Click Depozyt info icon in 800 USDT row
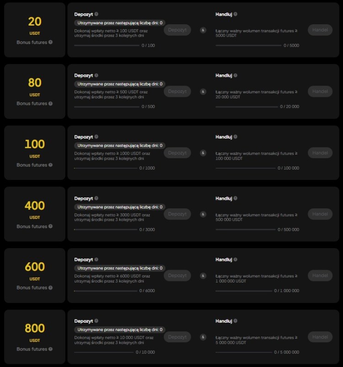The height and width of the screenshot is (367, 343). click(97, 321)
